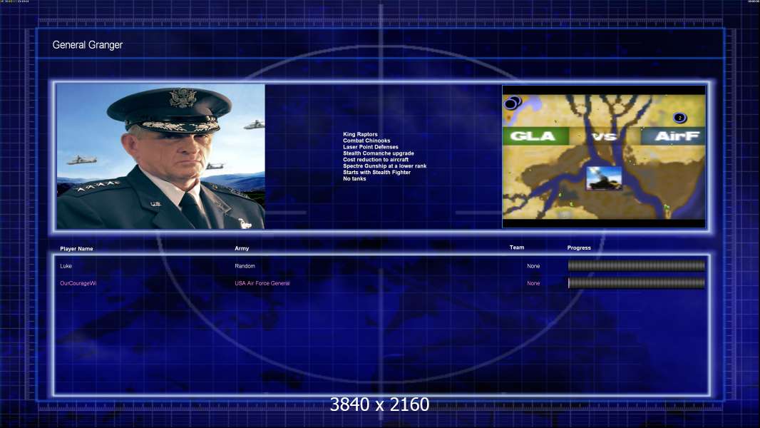Click the Team column header
Viewport: 760px width, 428px height.
point(517,248)
